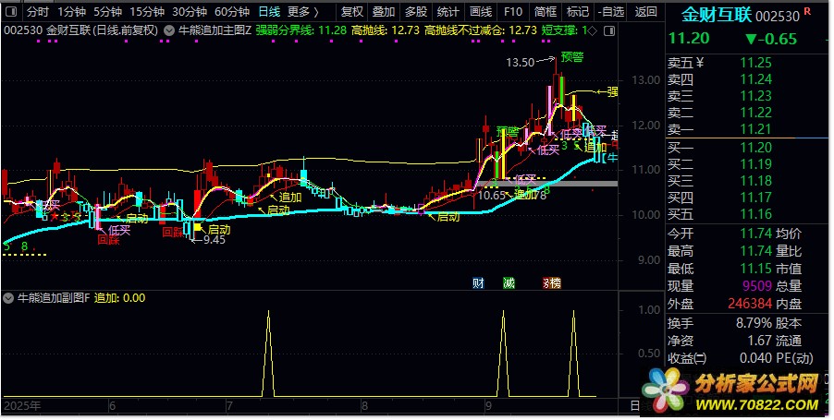
Task: Click the 减 info marker icon
Action: tap(509, 283)
